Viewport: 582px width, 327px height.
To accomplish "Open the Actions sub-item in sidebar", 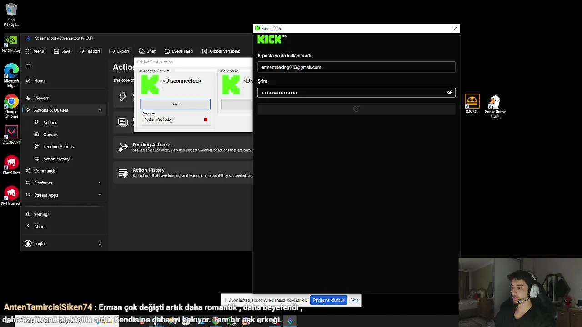I will coord(50,122).
